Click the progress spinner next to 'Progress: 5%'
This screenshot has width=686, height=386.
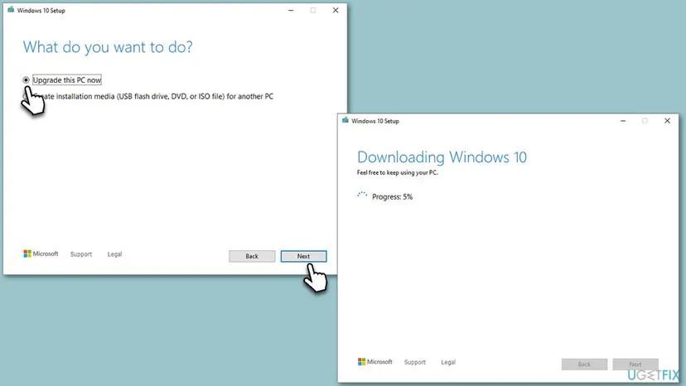pyautogui.click(x=362, y=195)
